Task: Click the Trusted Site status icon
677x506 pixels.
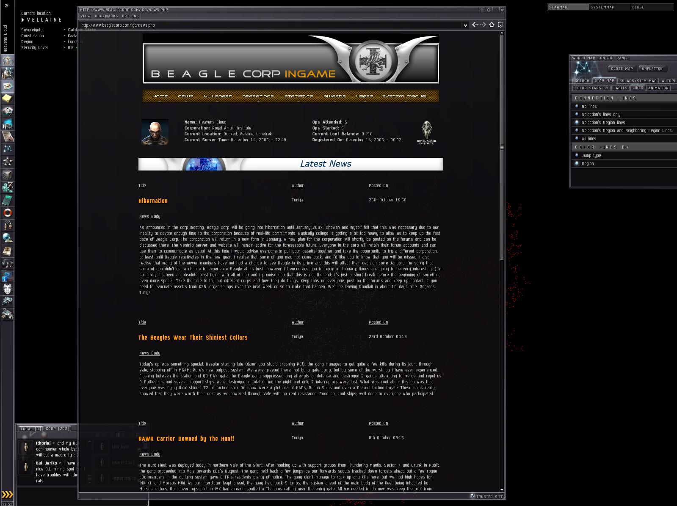Action: (473, 496)
